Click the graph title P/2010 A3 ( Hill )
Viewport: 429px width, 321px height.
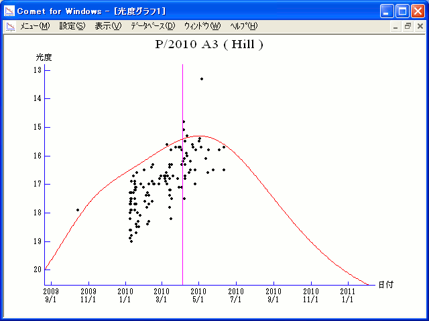click(x=208, y=45)
